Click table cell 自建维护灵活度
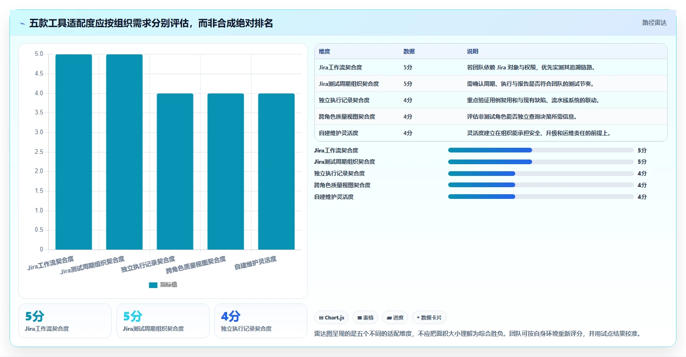This screenshot has width=686, height=357. tap(338, 133)
